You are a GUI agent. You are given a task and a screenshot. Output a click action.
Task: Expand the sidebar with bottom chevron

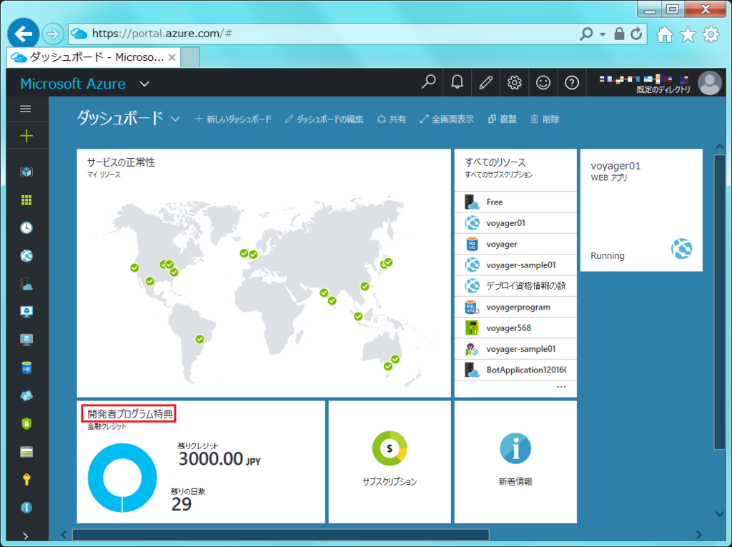(26, 536)
